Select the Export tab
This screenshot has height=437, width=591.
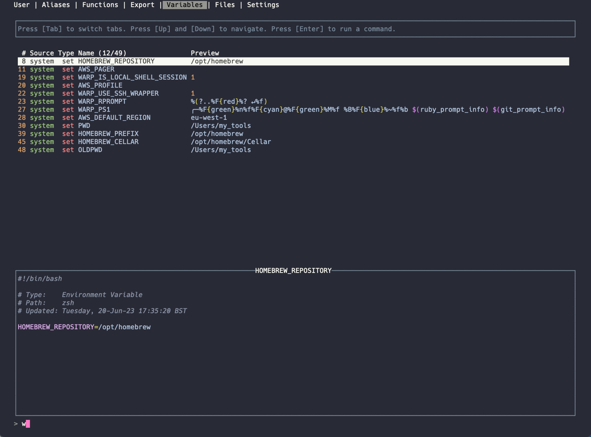[142, 5]
